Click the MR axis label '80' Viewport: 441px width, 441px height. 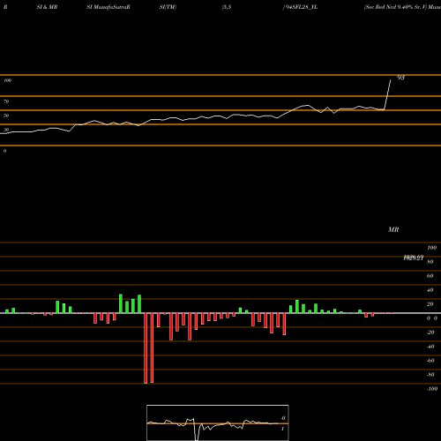point(430,262)
